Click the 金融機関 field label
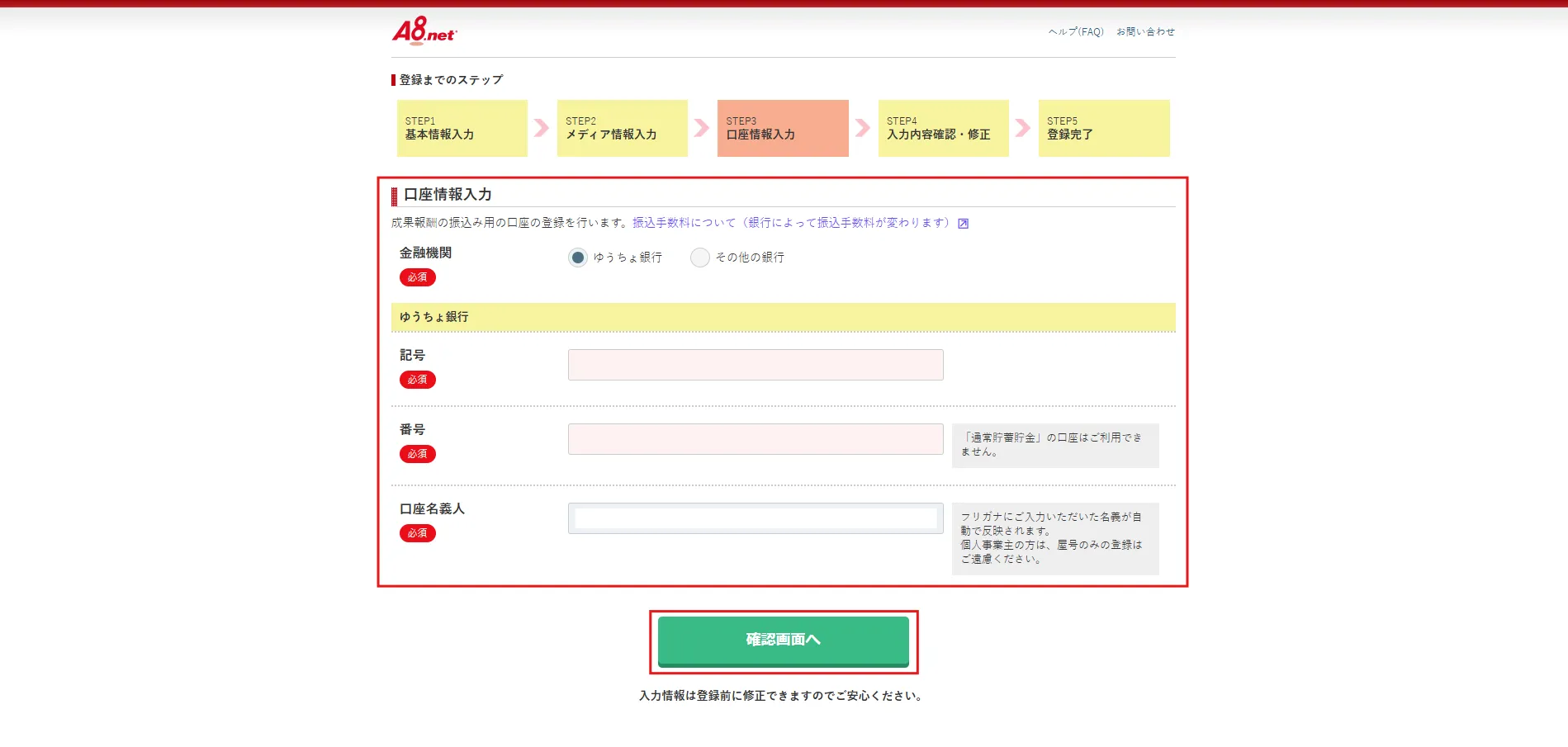Image resolution: width=1568 pixels, height=747 pixels. tap(425, 253)
